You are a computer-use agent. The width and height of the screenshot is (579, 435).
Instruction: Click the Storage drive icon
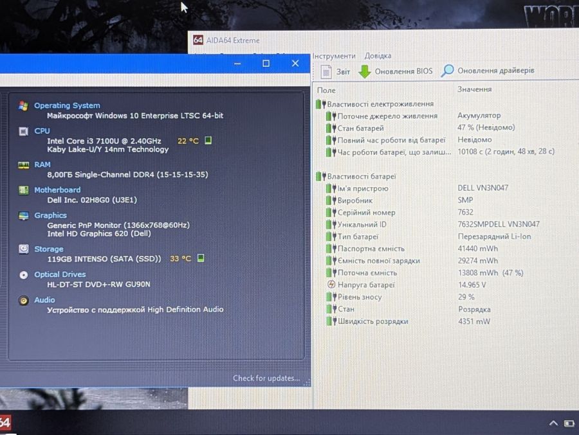coord(23,249)
